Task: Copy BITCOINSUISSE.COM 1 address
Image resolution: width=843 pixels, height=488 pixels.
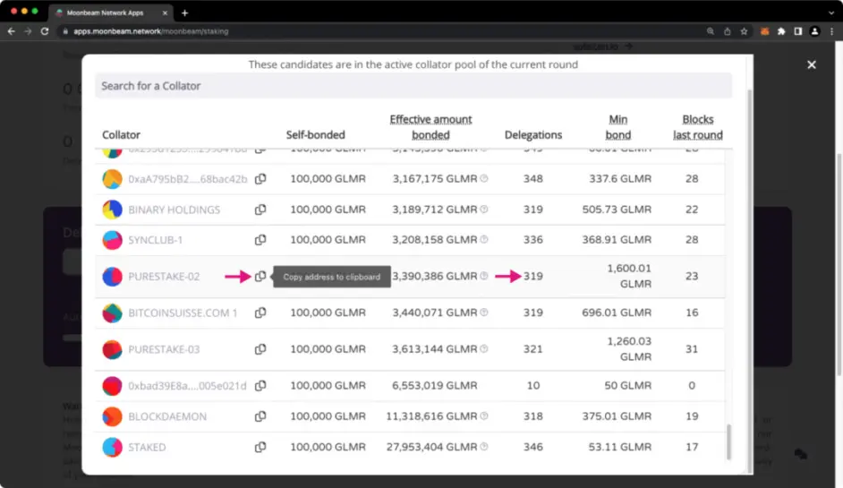Action: tap(260, 312)
